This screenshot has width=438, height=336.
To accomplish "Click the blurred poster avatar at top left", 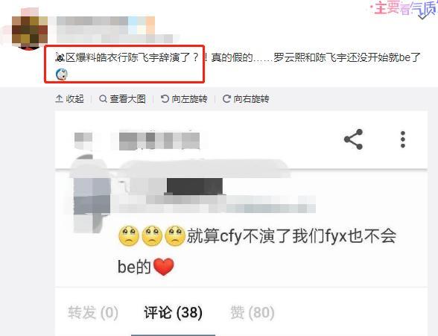I will [30, 33].
